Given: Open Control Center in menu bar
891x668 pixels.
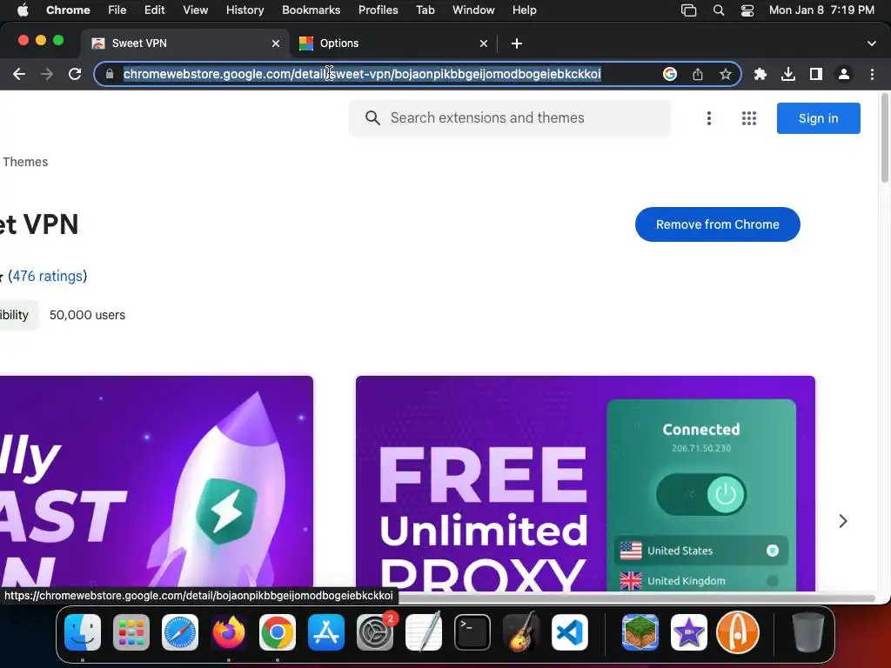Looking at the screenshot, I should [x=747, y=10].
